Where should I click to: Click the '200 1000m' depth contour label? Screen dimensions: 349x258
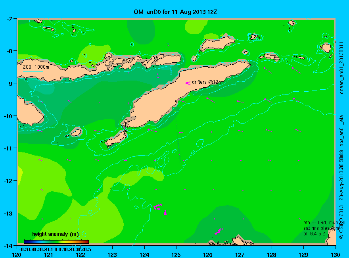coord(36,67)
